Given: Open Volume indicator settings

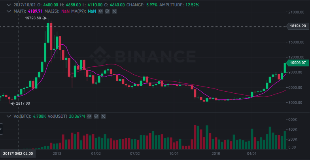Looking at the screenshot, I should click(x=96, y=117).
